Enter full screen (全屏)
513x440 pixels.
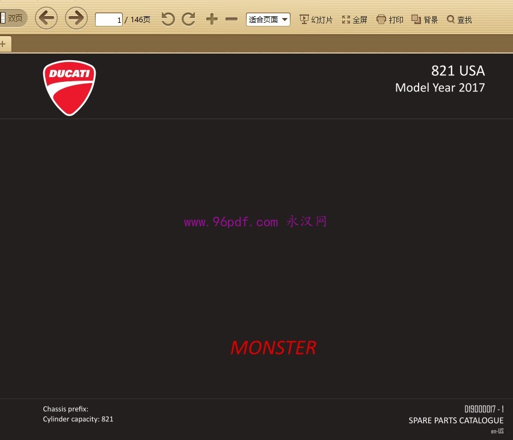(x=355, y=20)
